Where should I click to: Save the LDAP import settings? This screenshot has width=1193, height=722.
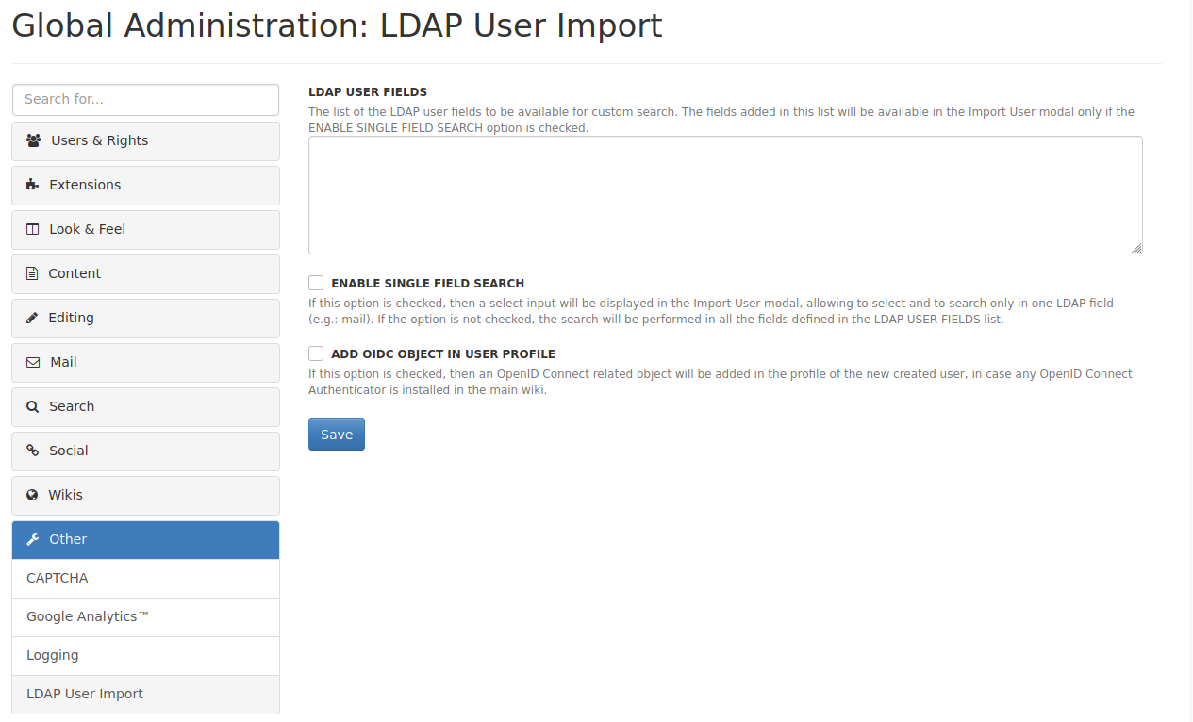(x=337, y=435)
